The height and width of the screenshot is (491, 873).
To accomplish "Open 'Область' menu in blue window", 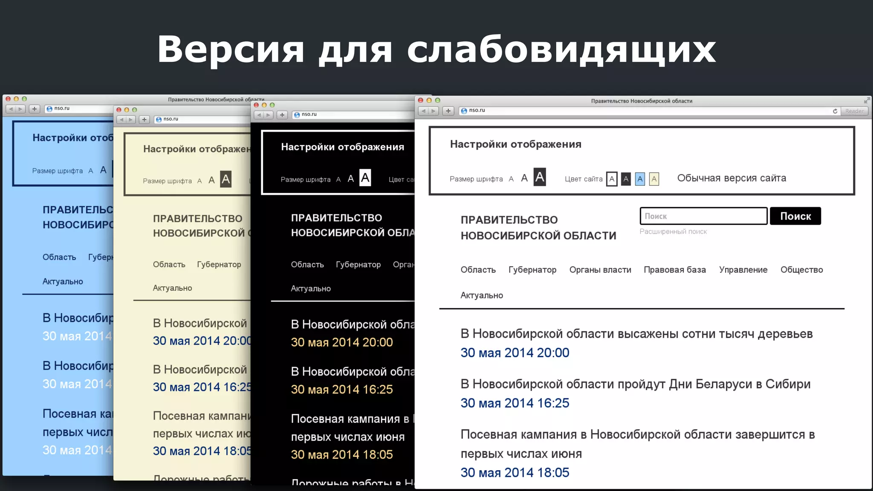I will pyautogui.click(x=59, y=257).
